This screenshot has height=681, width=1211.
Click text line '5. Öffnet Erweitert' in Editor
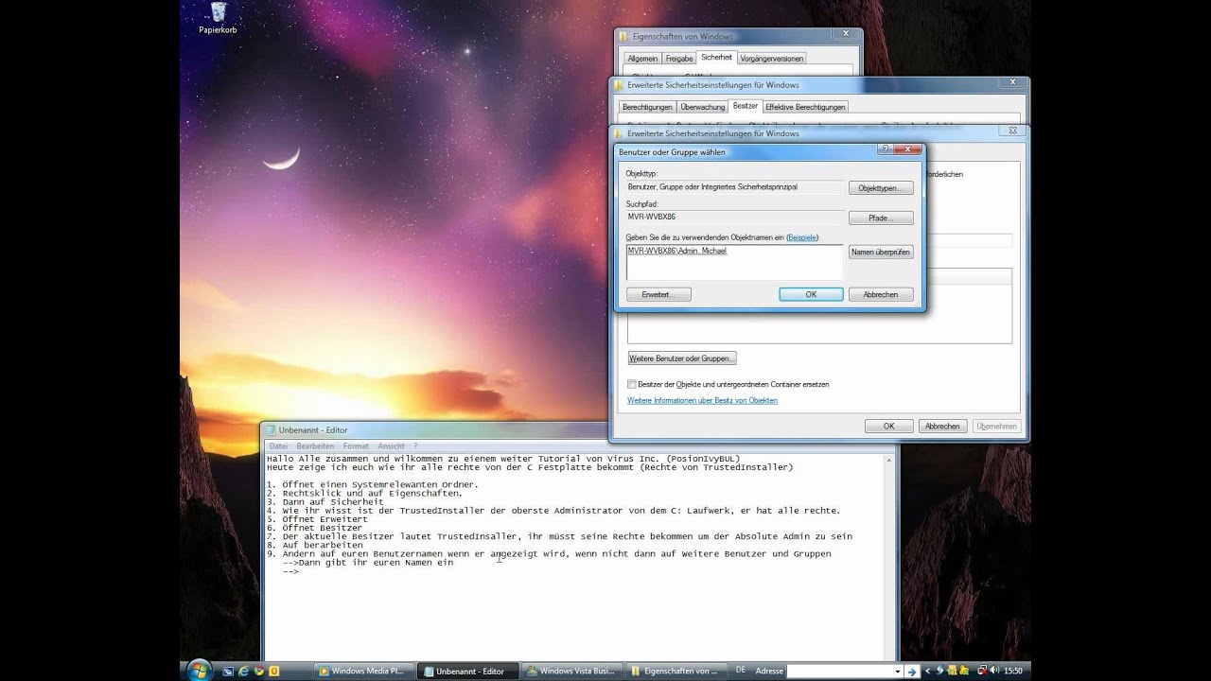point(317,519)
